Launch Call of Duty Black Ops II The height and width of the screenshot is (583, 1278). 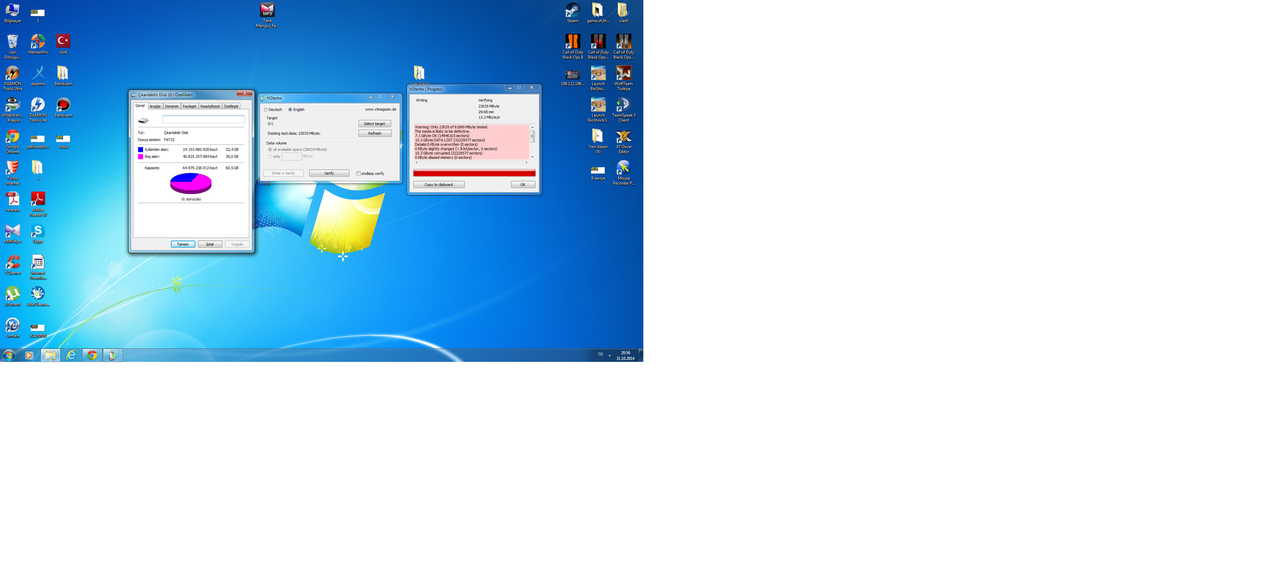tap(572, 46)
